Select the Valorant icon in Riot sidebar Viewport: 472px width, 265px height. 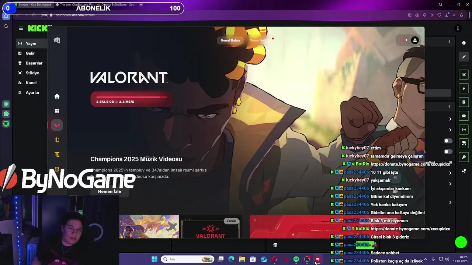pyautogui.click(x=57, y=125)
